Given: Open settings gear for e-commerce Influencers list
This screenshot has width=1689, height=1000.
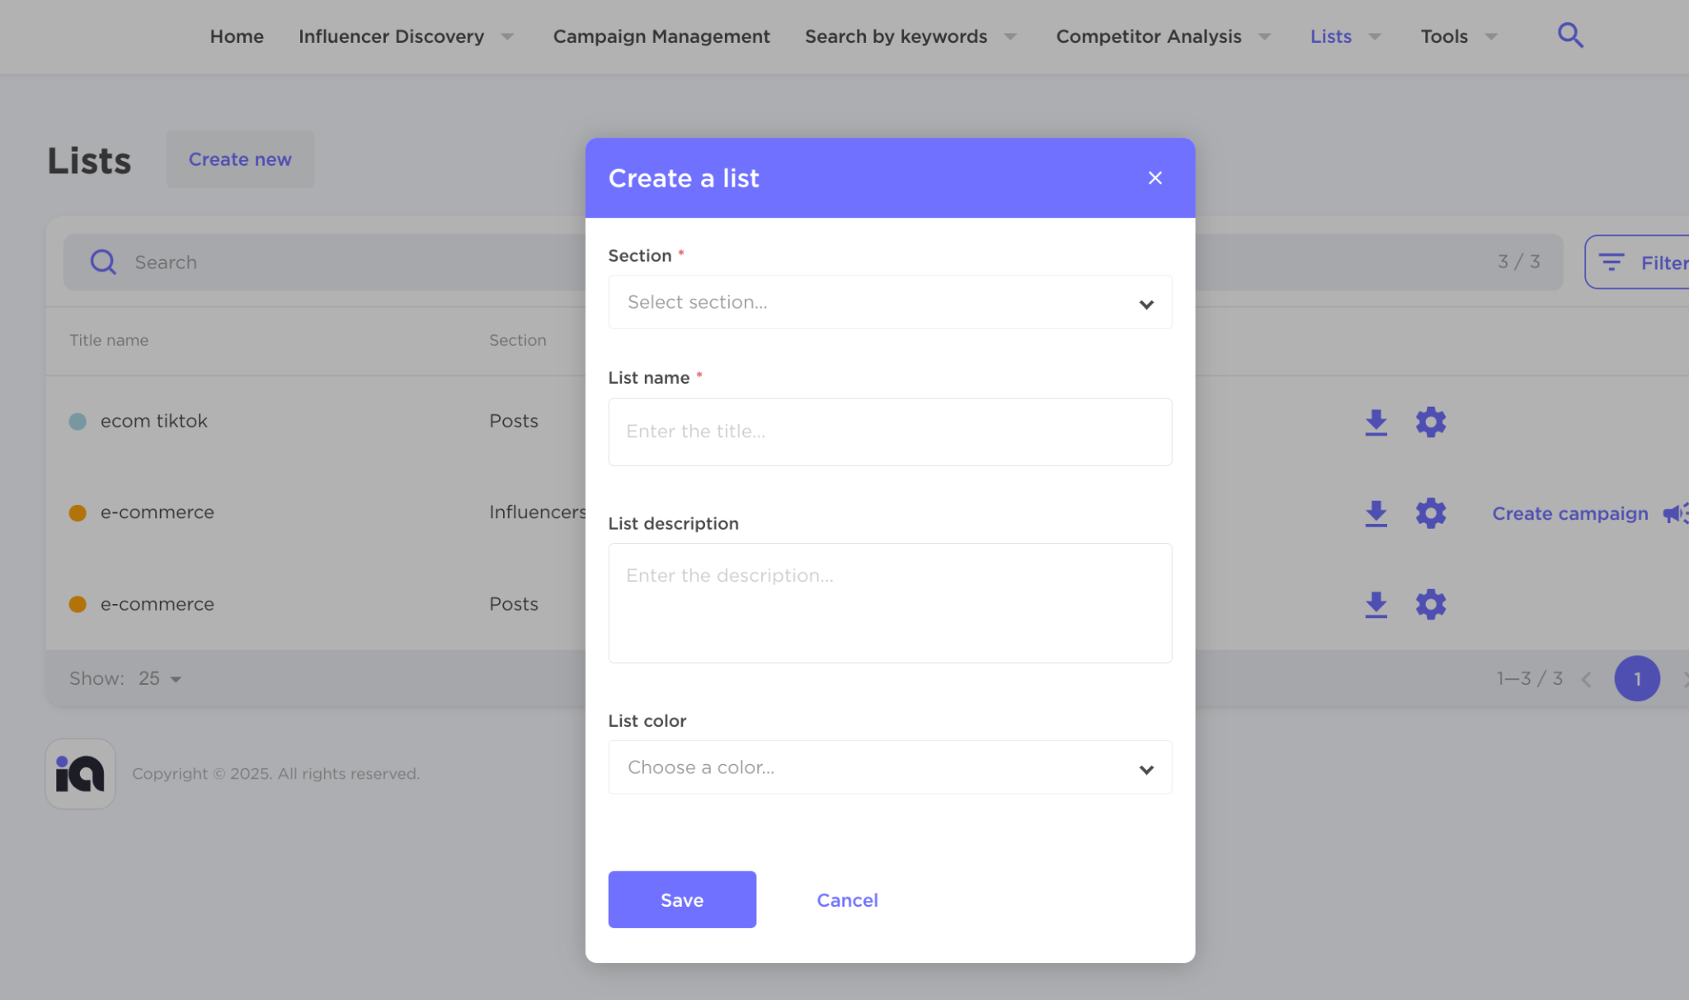Looking at the screenshot, I should tap(1430, 513).
